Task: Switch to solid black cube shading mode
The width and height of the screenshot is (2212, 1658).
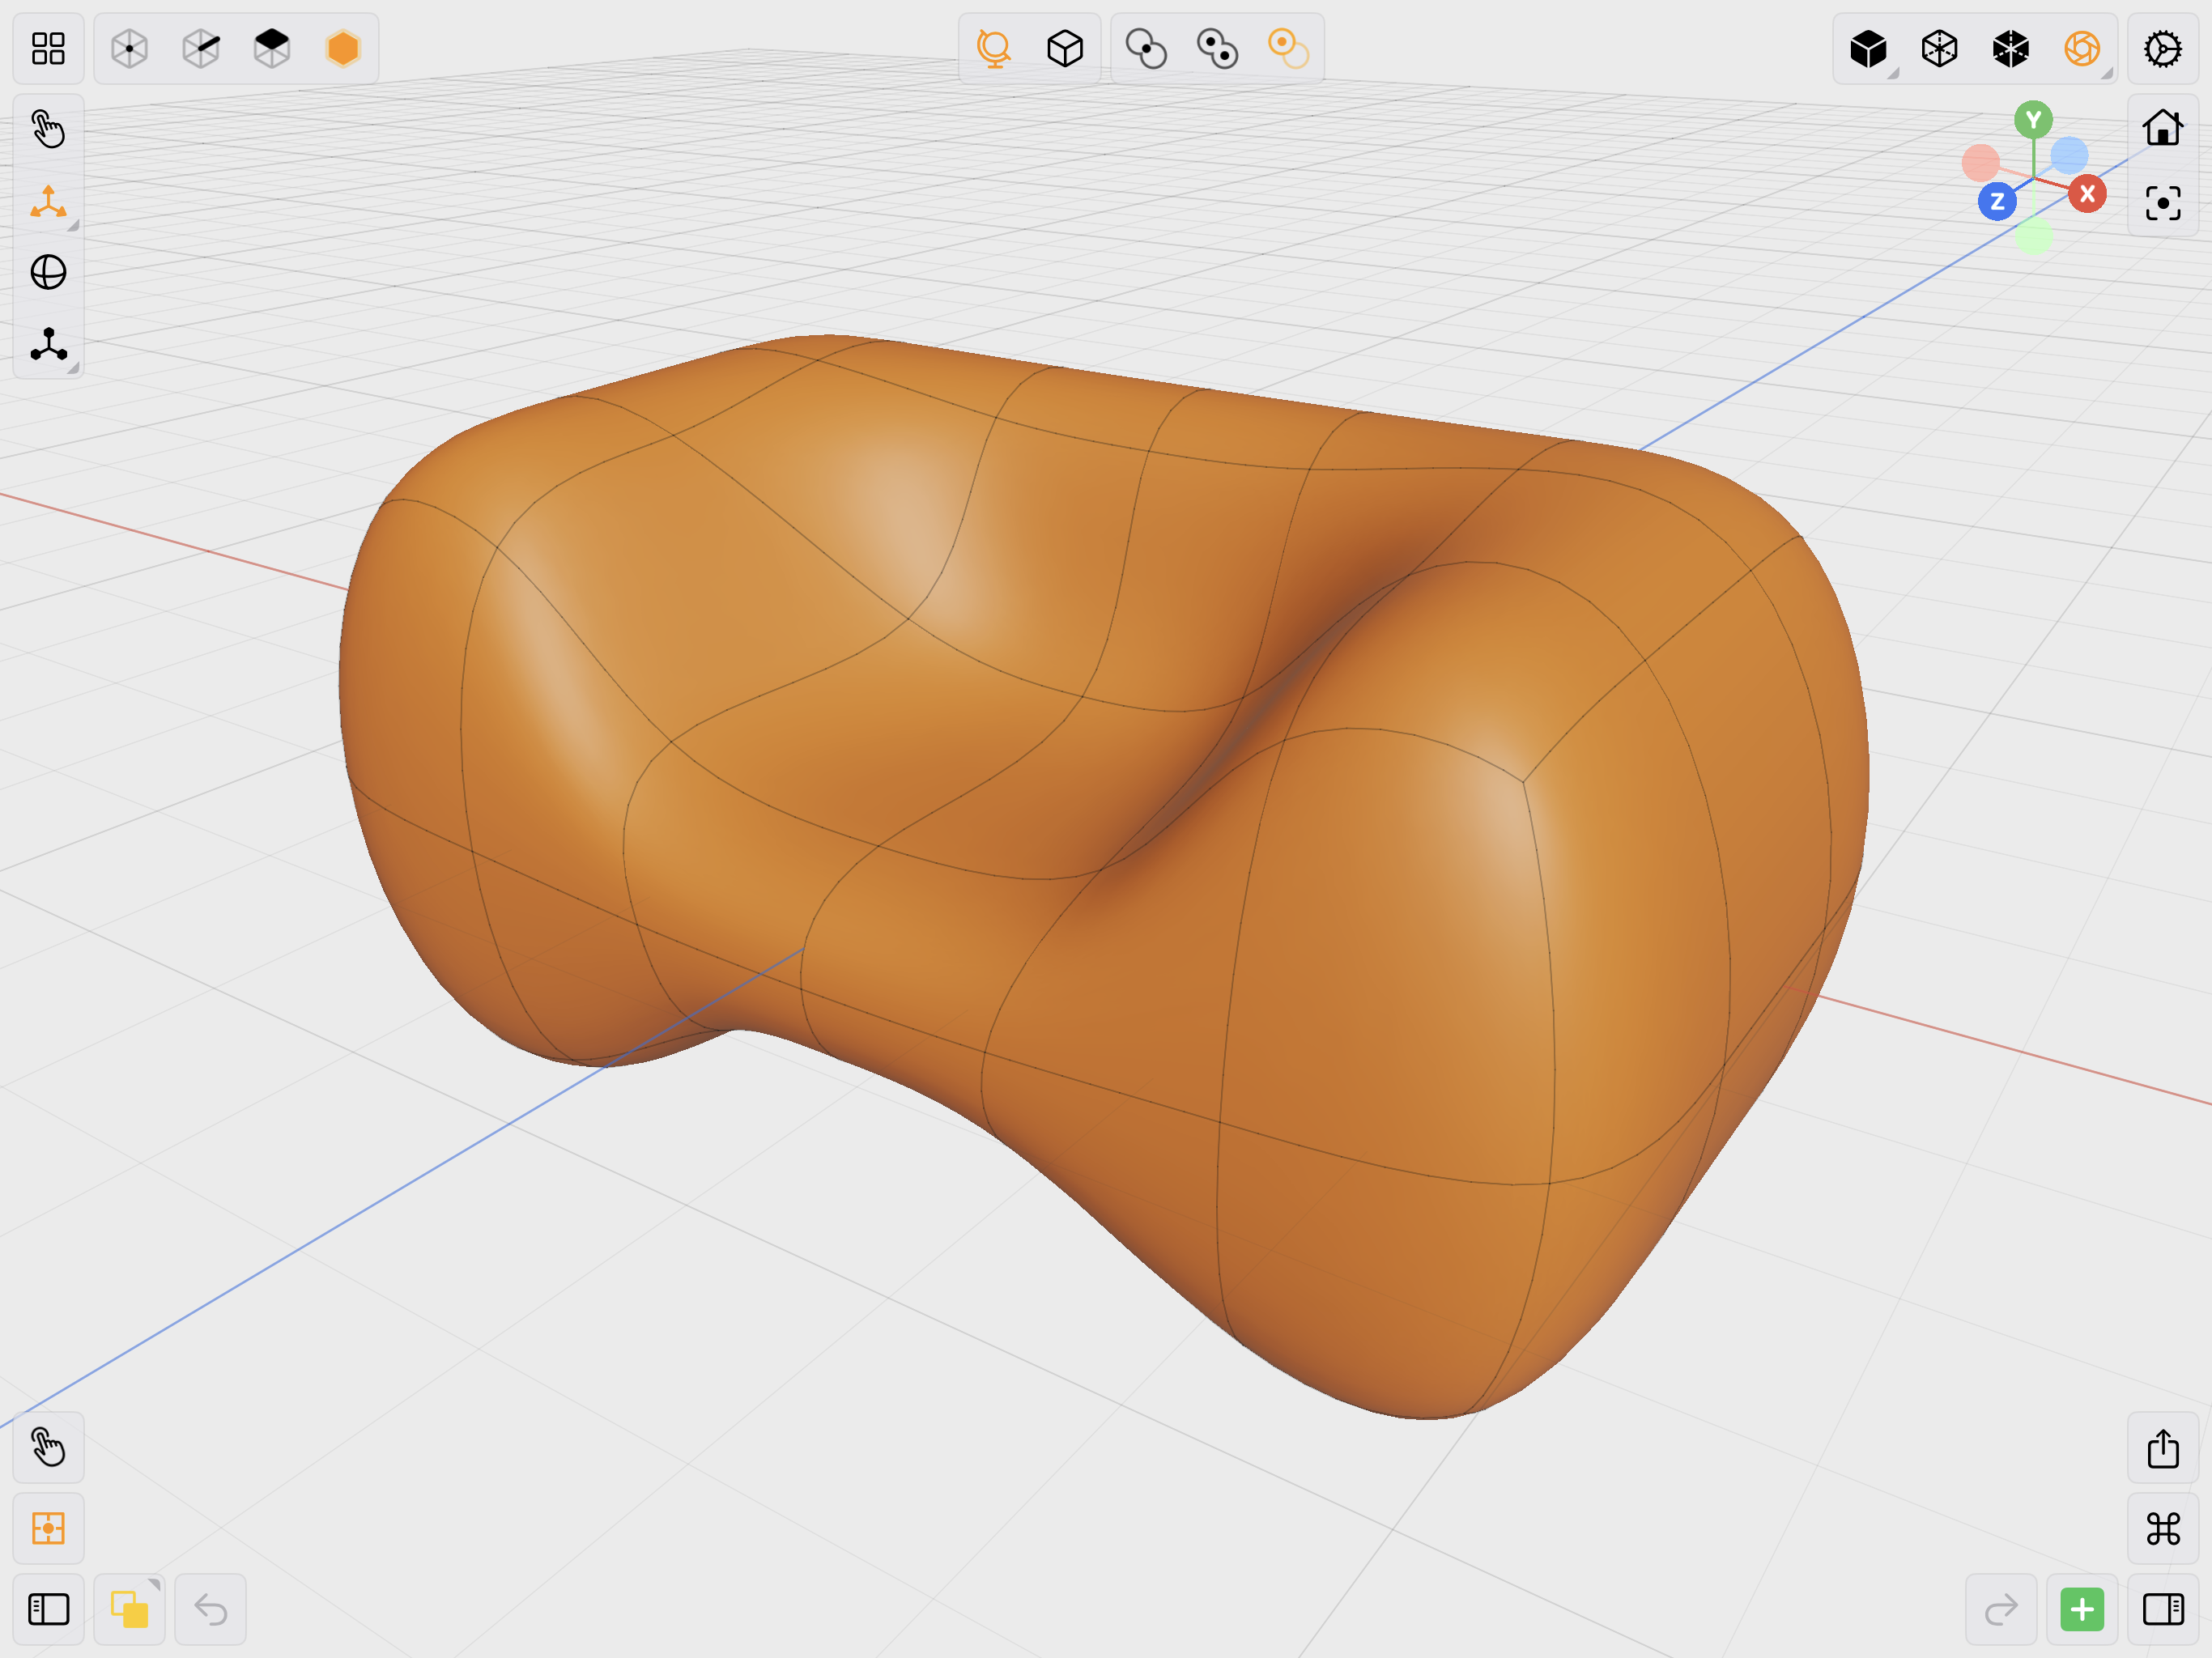Action: point(1868,48)
